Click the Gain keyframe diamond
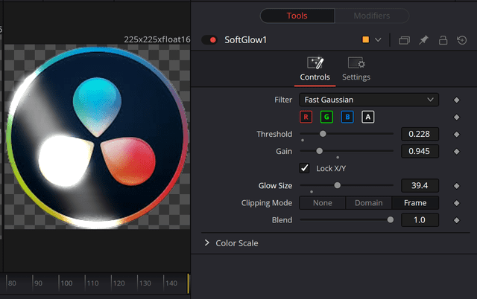 457,152
